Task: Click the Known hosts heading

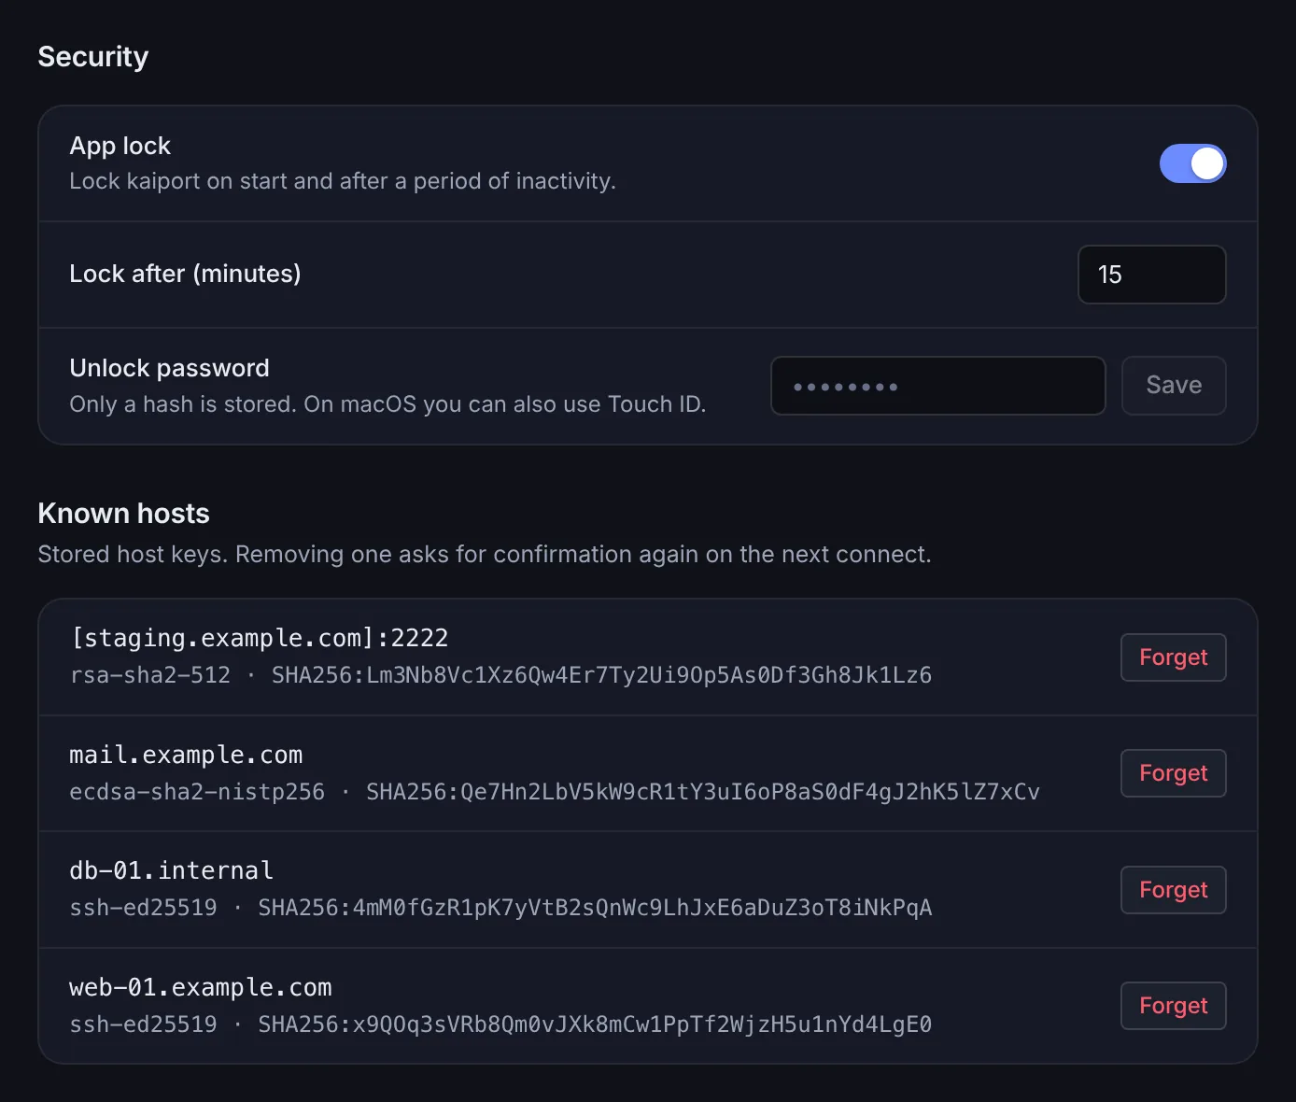Action: (124, 514)
